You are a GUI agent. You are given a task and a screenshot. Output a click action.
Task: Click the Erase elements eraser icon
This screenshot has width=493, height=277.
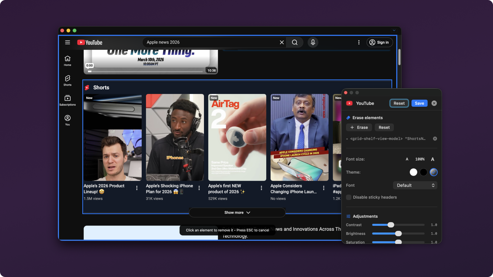click(348, 118)
